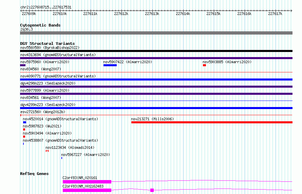Open nsv4520014 (gnomADStructuralVariants) label
The height and width of the screenshot is (194, 302).
(x=60, y=119)
